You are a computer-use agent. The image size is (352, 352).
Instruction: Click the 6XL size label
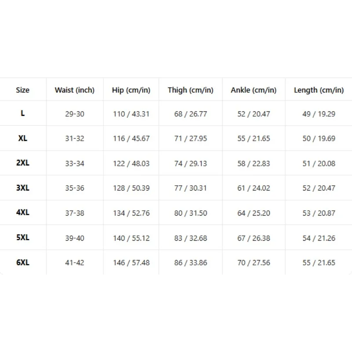point(23,262)
